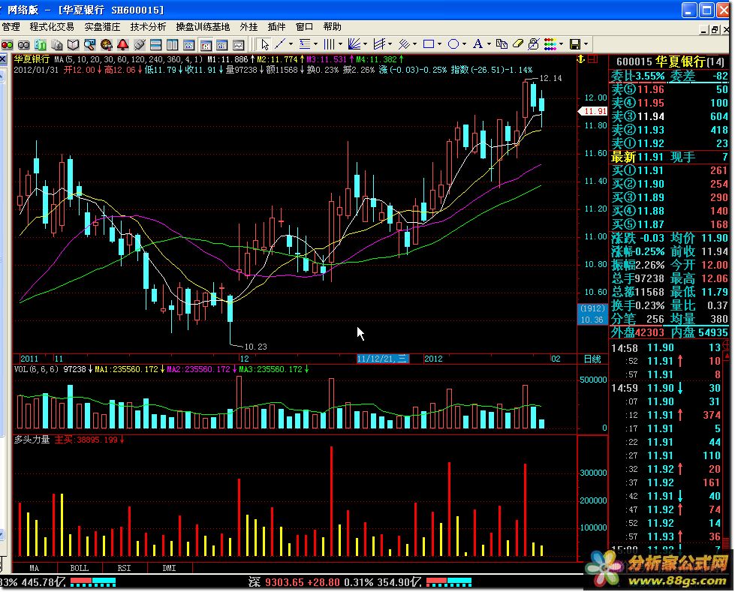
Task: Click the red alarm bell icon
Action: tap(123, 44)
